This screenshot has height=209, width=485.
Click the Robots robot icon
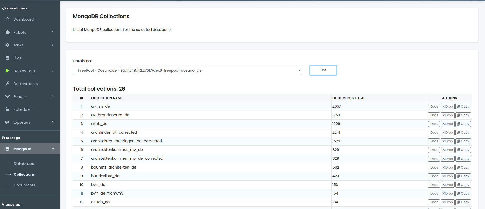pyautogui.click(x=7, y=32)
